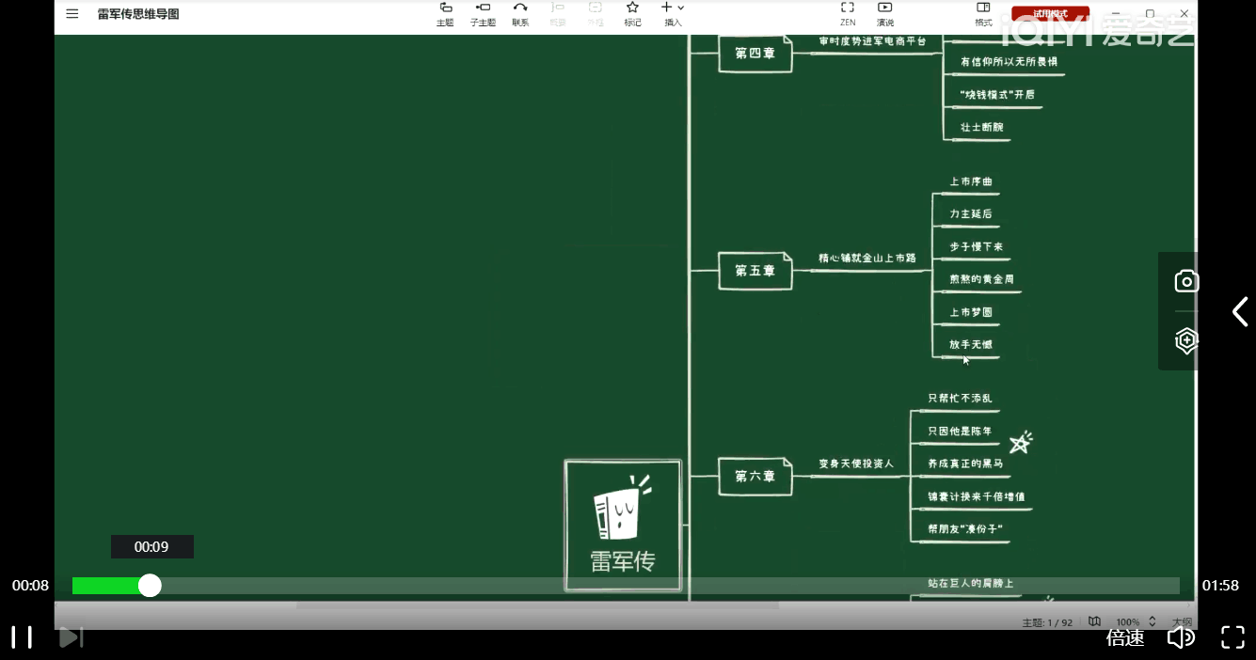Select 锦囊计换来千倍增值 subtopic
1256x660 pixels.
click(x=976, y=496)
